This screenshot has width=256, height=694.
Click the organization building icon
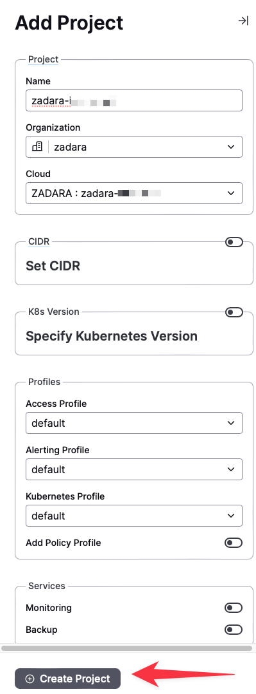point(37,147)
